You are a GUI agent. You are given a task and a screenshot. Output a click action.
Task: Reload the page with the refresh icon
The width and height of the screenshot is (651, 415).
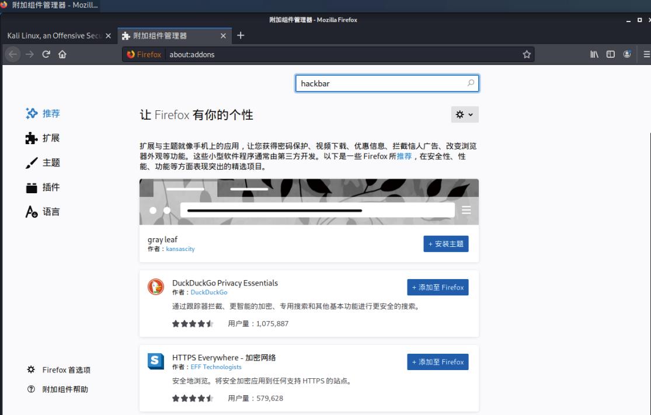click(x=46, y=54)
